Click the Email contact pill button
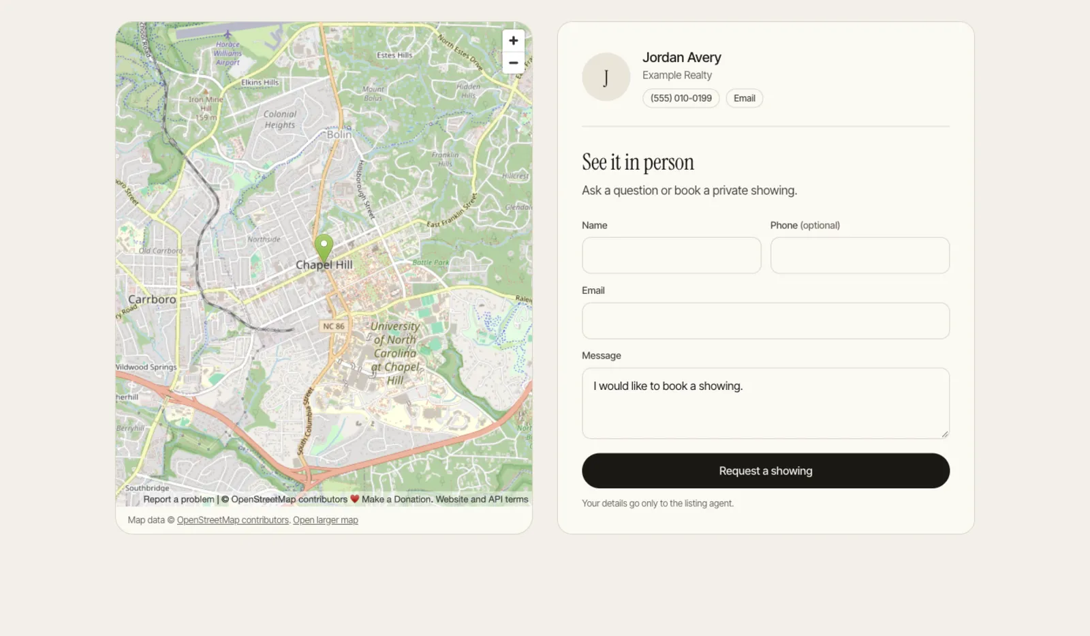 (745, 98)
